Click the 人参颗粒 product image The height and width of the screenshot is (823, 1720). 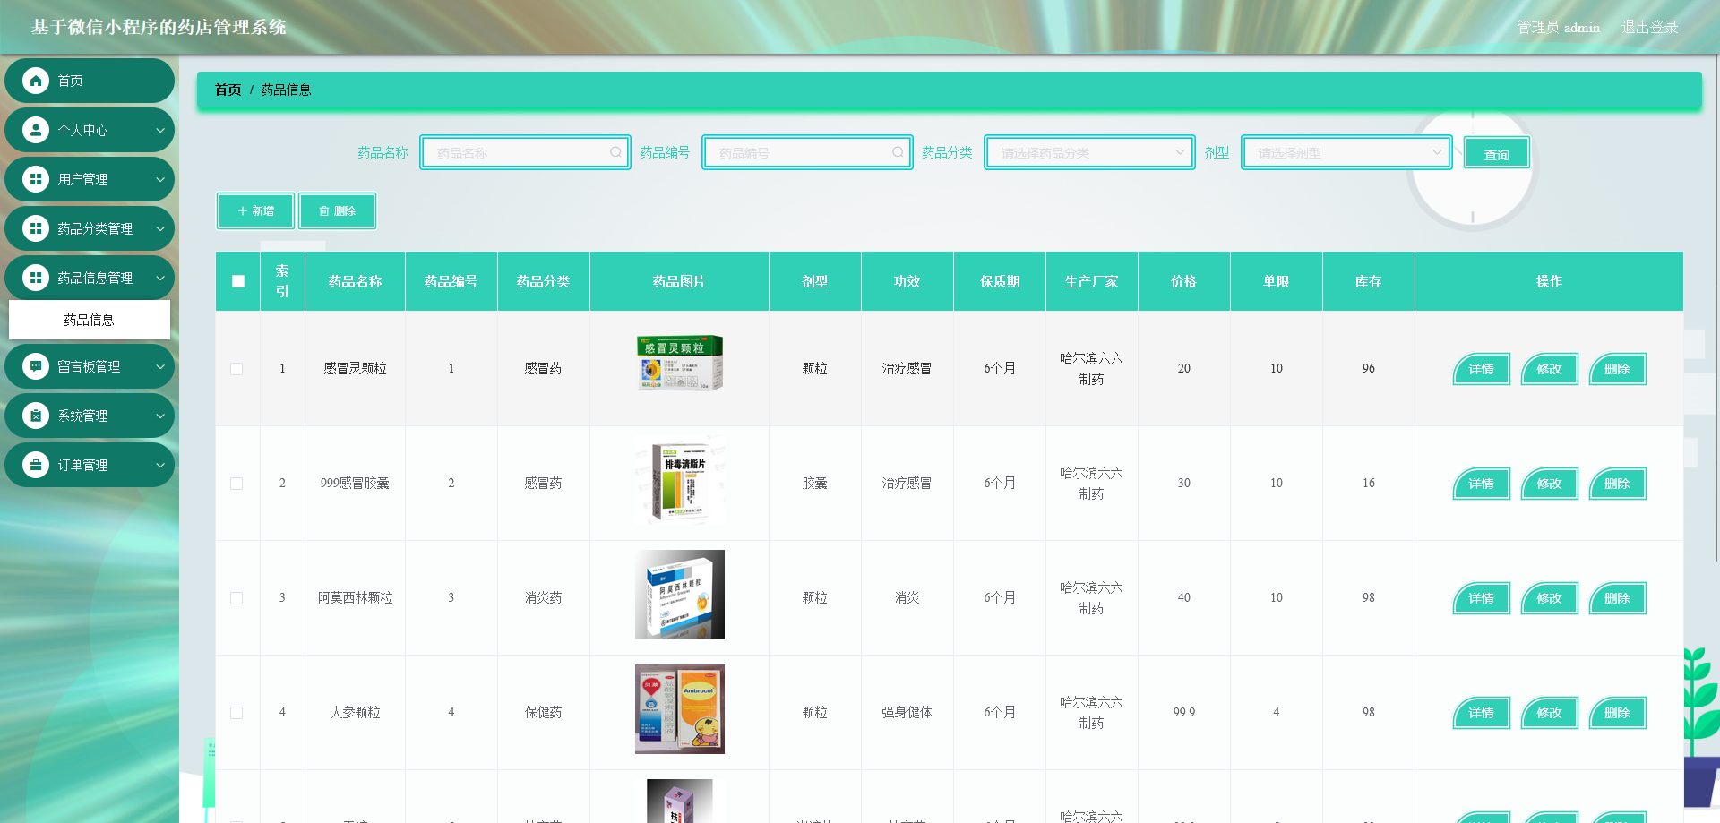point(679,709)
